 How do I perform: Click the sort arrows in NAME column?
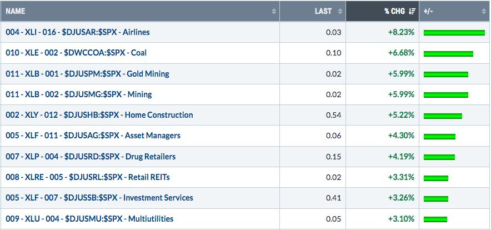274,11
